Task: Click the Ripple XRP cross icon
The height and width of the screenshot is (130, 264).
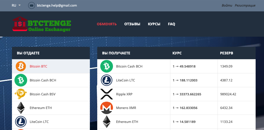Action: coord(106,94)
